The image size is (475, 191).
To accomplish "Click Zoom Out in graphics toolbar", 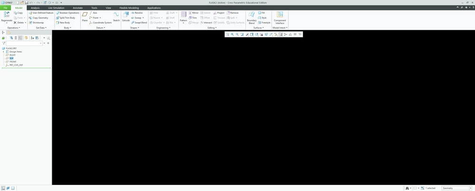I will [237, 35].
